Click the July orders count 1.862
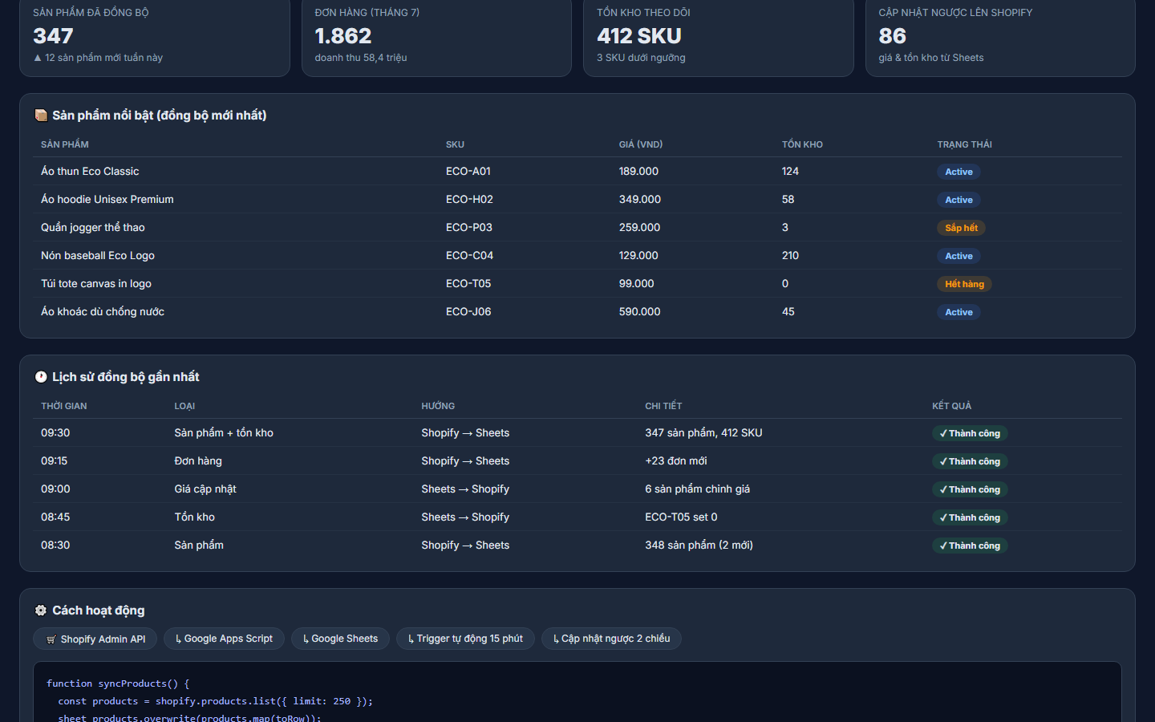This screenshot has width=1155, height=722. pyautogui.click(x=343, y=36)
